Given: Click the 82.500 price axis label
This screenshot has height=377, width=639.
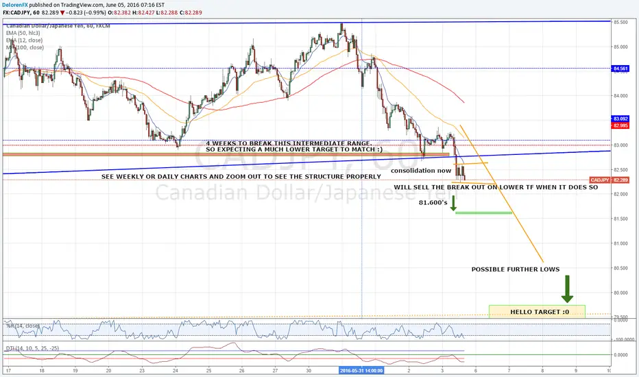Looking at the screenshot, I should tap(620, 170).
